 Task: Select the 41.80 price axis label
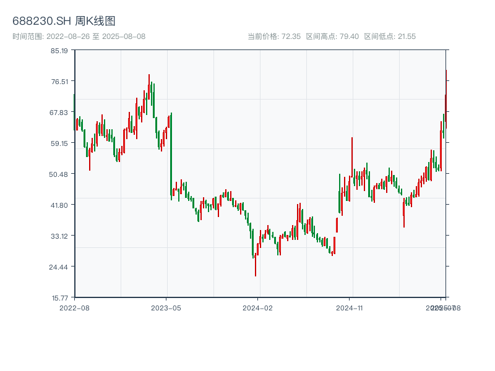59,205
